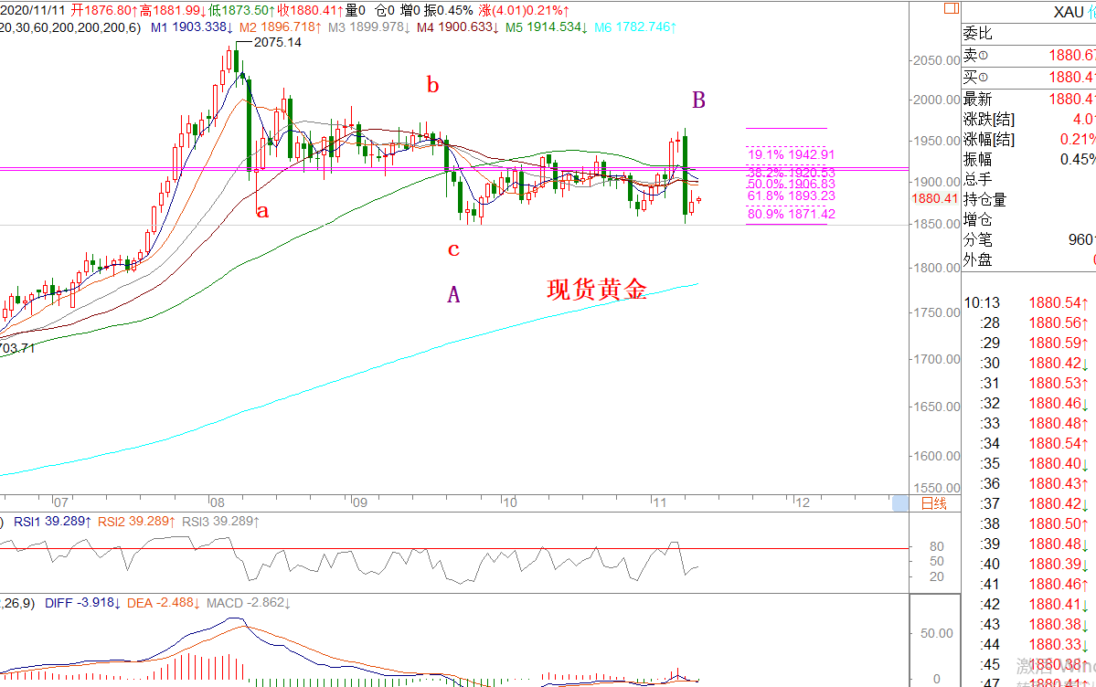The height and width of the screenshot is (687, 1096).
Task: Click the 开1876.80 open price in header
Action: coord(104,10)
